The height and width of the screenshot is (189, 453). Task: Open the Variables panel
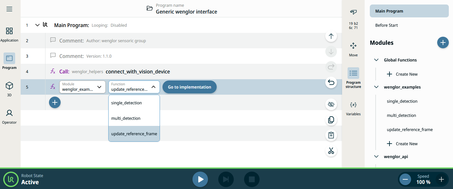pyautogui.click(x=353, y=109)
